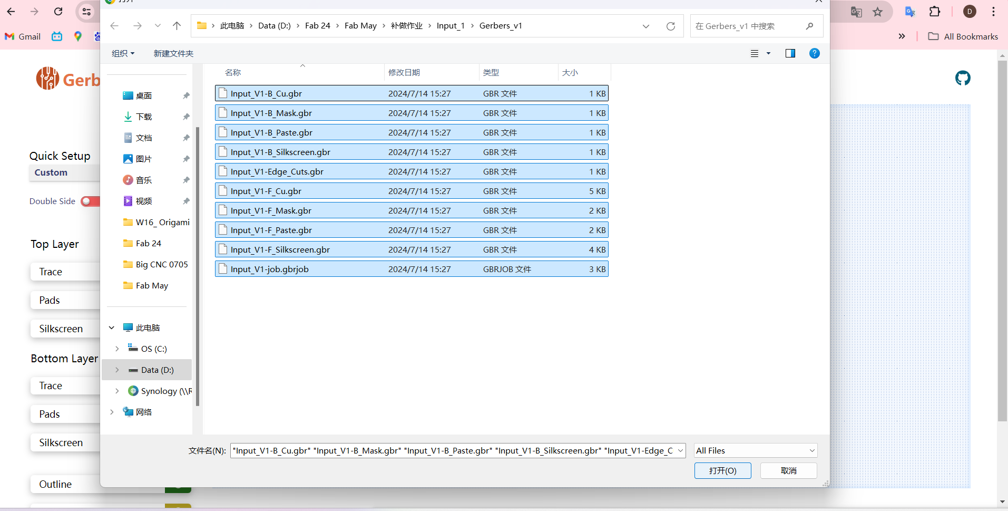Click 打开(O) to open files
This screenshot has height=511, width=1008.
[722, 470]
